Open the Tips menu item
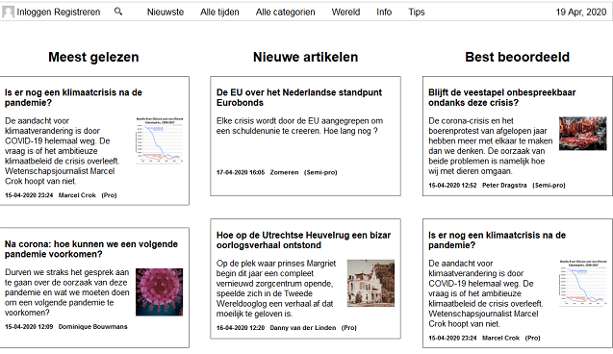613x354 pixels. click(x=417, y=13)
